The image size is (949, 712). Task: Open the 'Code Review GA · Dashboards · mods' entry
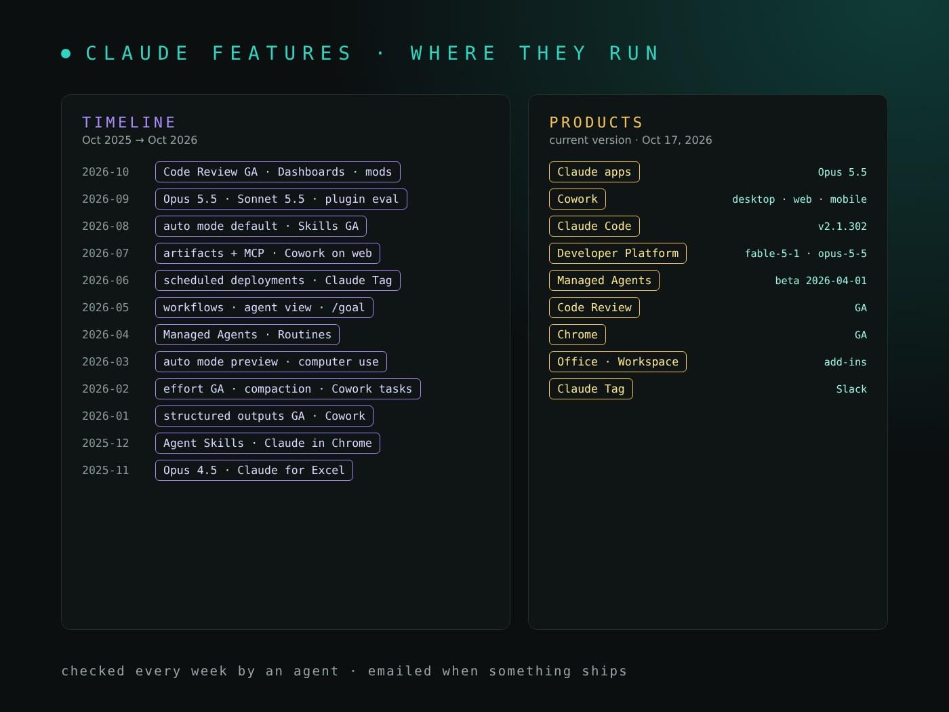pyautogui.click(x=278, y=172)
